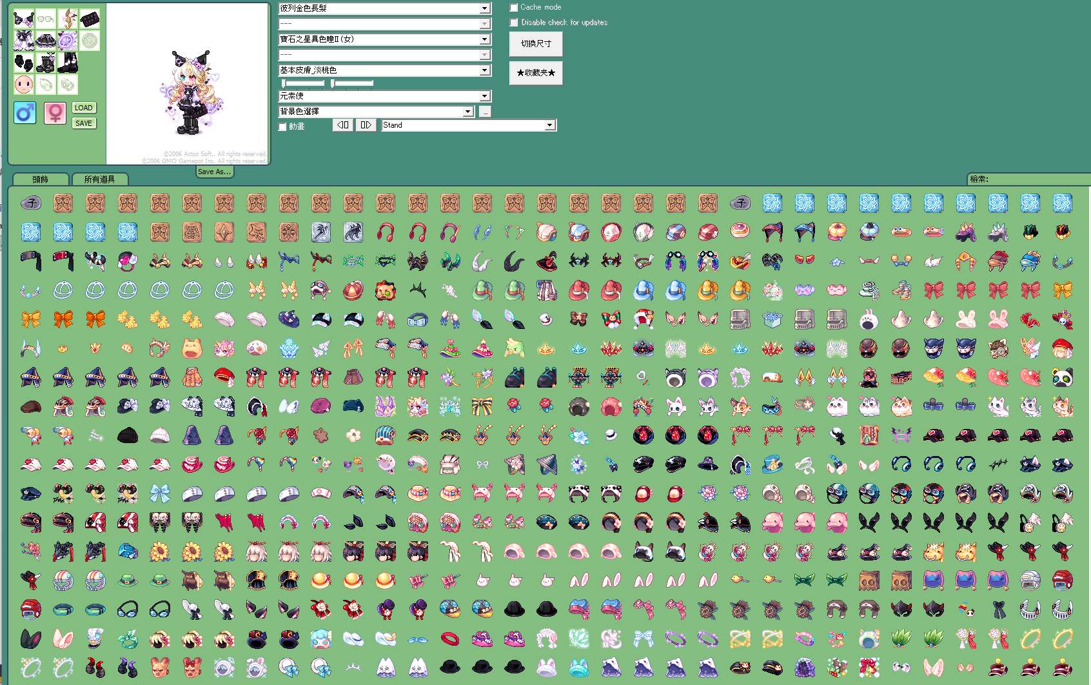This screenshot has width=1091, height=685.
Task: Open the Stand pose dropdown
Action: pos(469,125)
